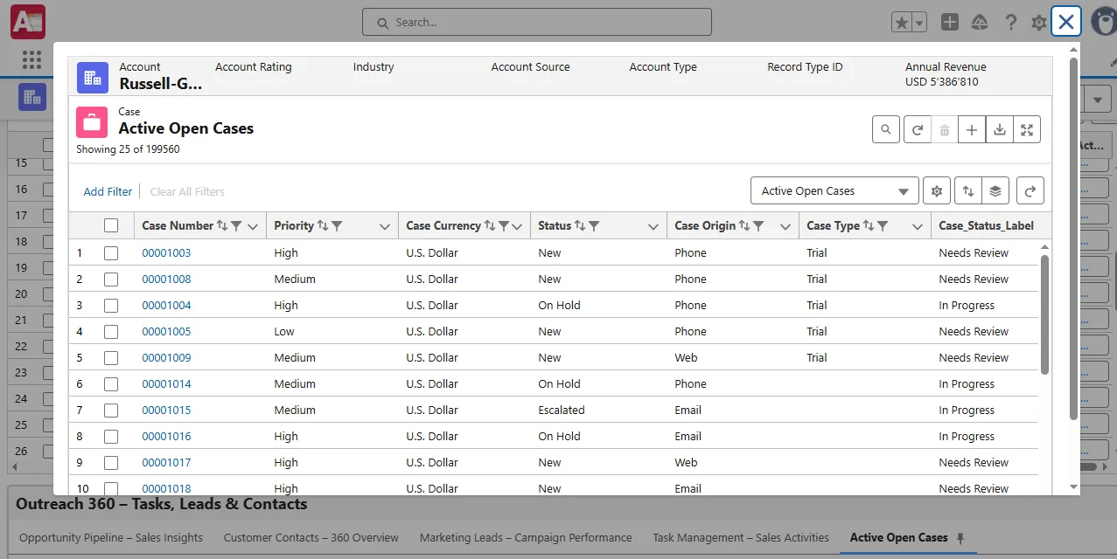Select checkbox for case 00001009
The width and height of the screenshot is (1117, 559).
(111, 358)
